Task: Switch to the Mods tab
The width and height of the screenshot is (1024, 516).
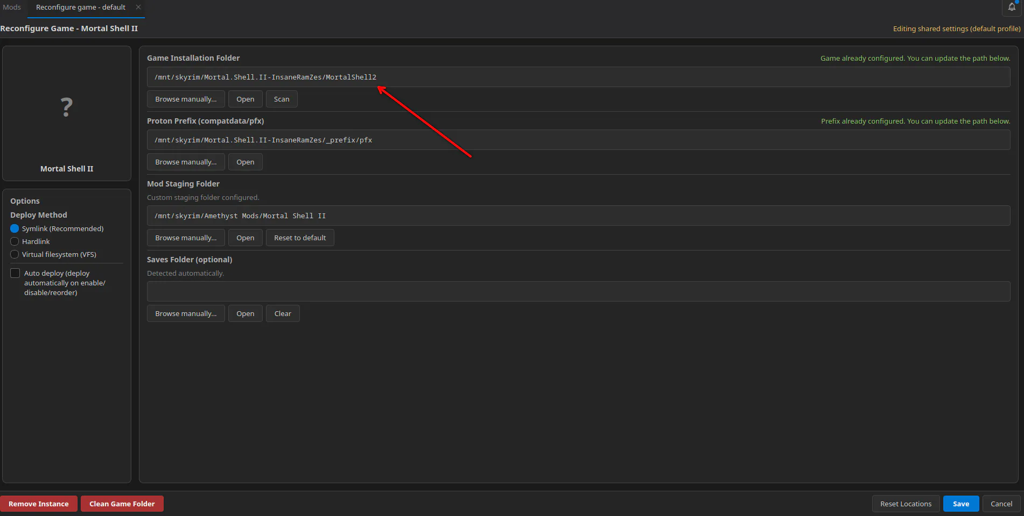Action: pos(12,8)
